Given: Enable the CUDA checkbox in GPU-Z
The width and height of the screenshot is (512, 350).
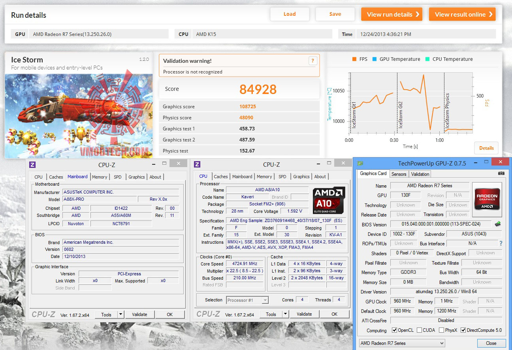Looking at the screenshot, I should click(420, 330).
